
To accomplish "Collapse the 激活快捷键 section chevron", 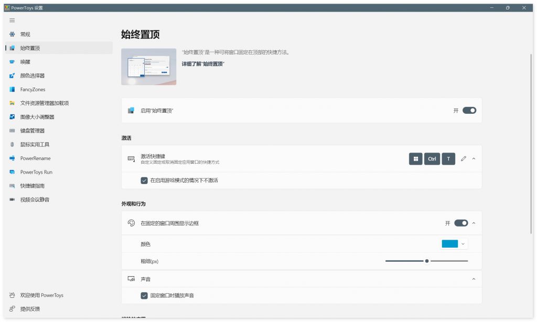I will click(474, 159).
